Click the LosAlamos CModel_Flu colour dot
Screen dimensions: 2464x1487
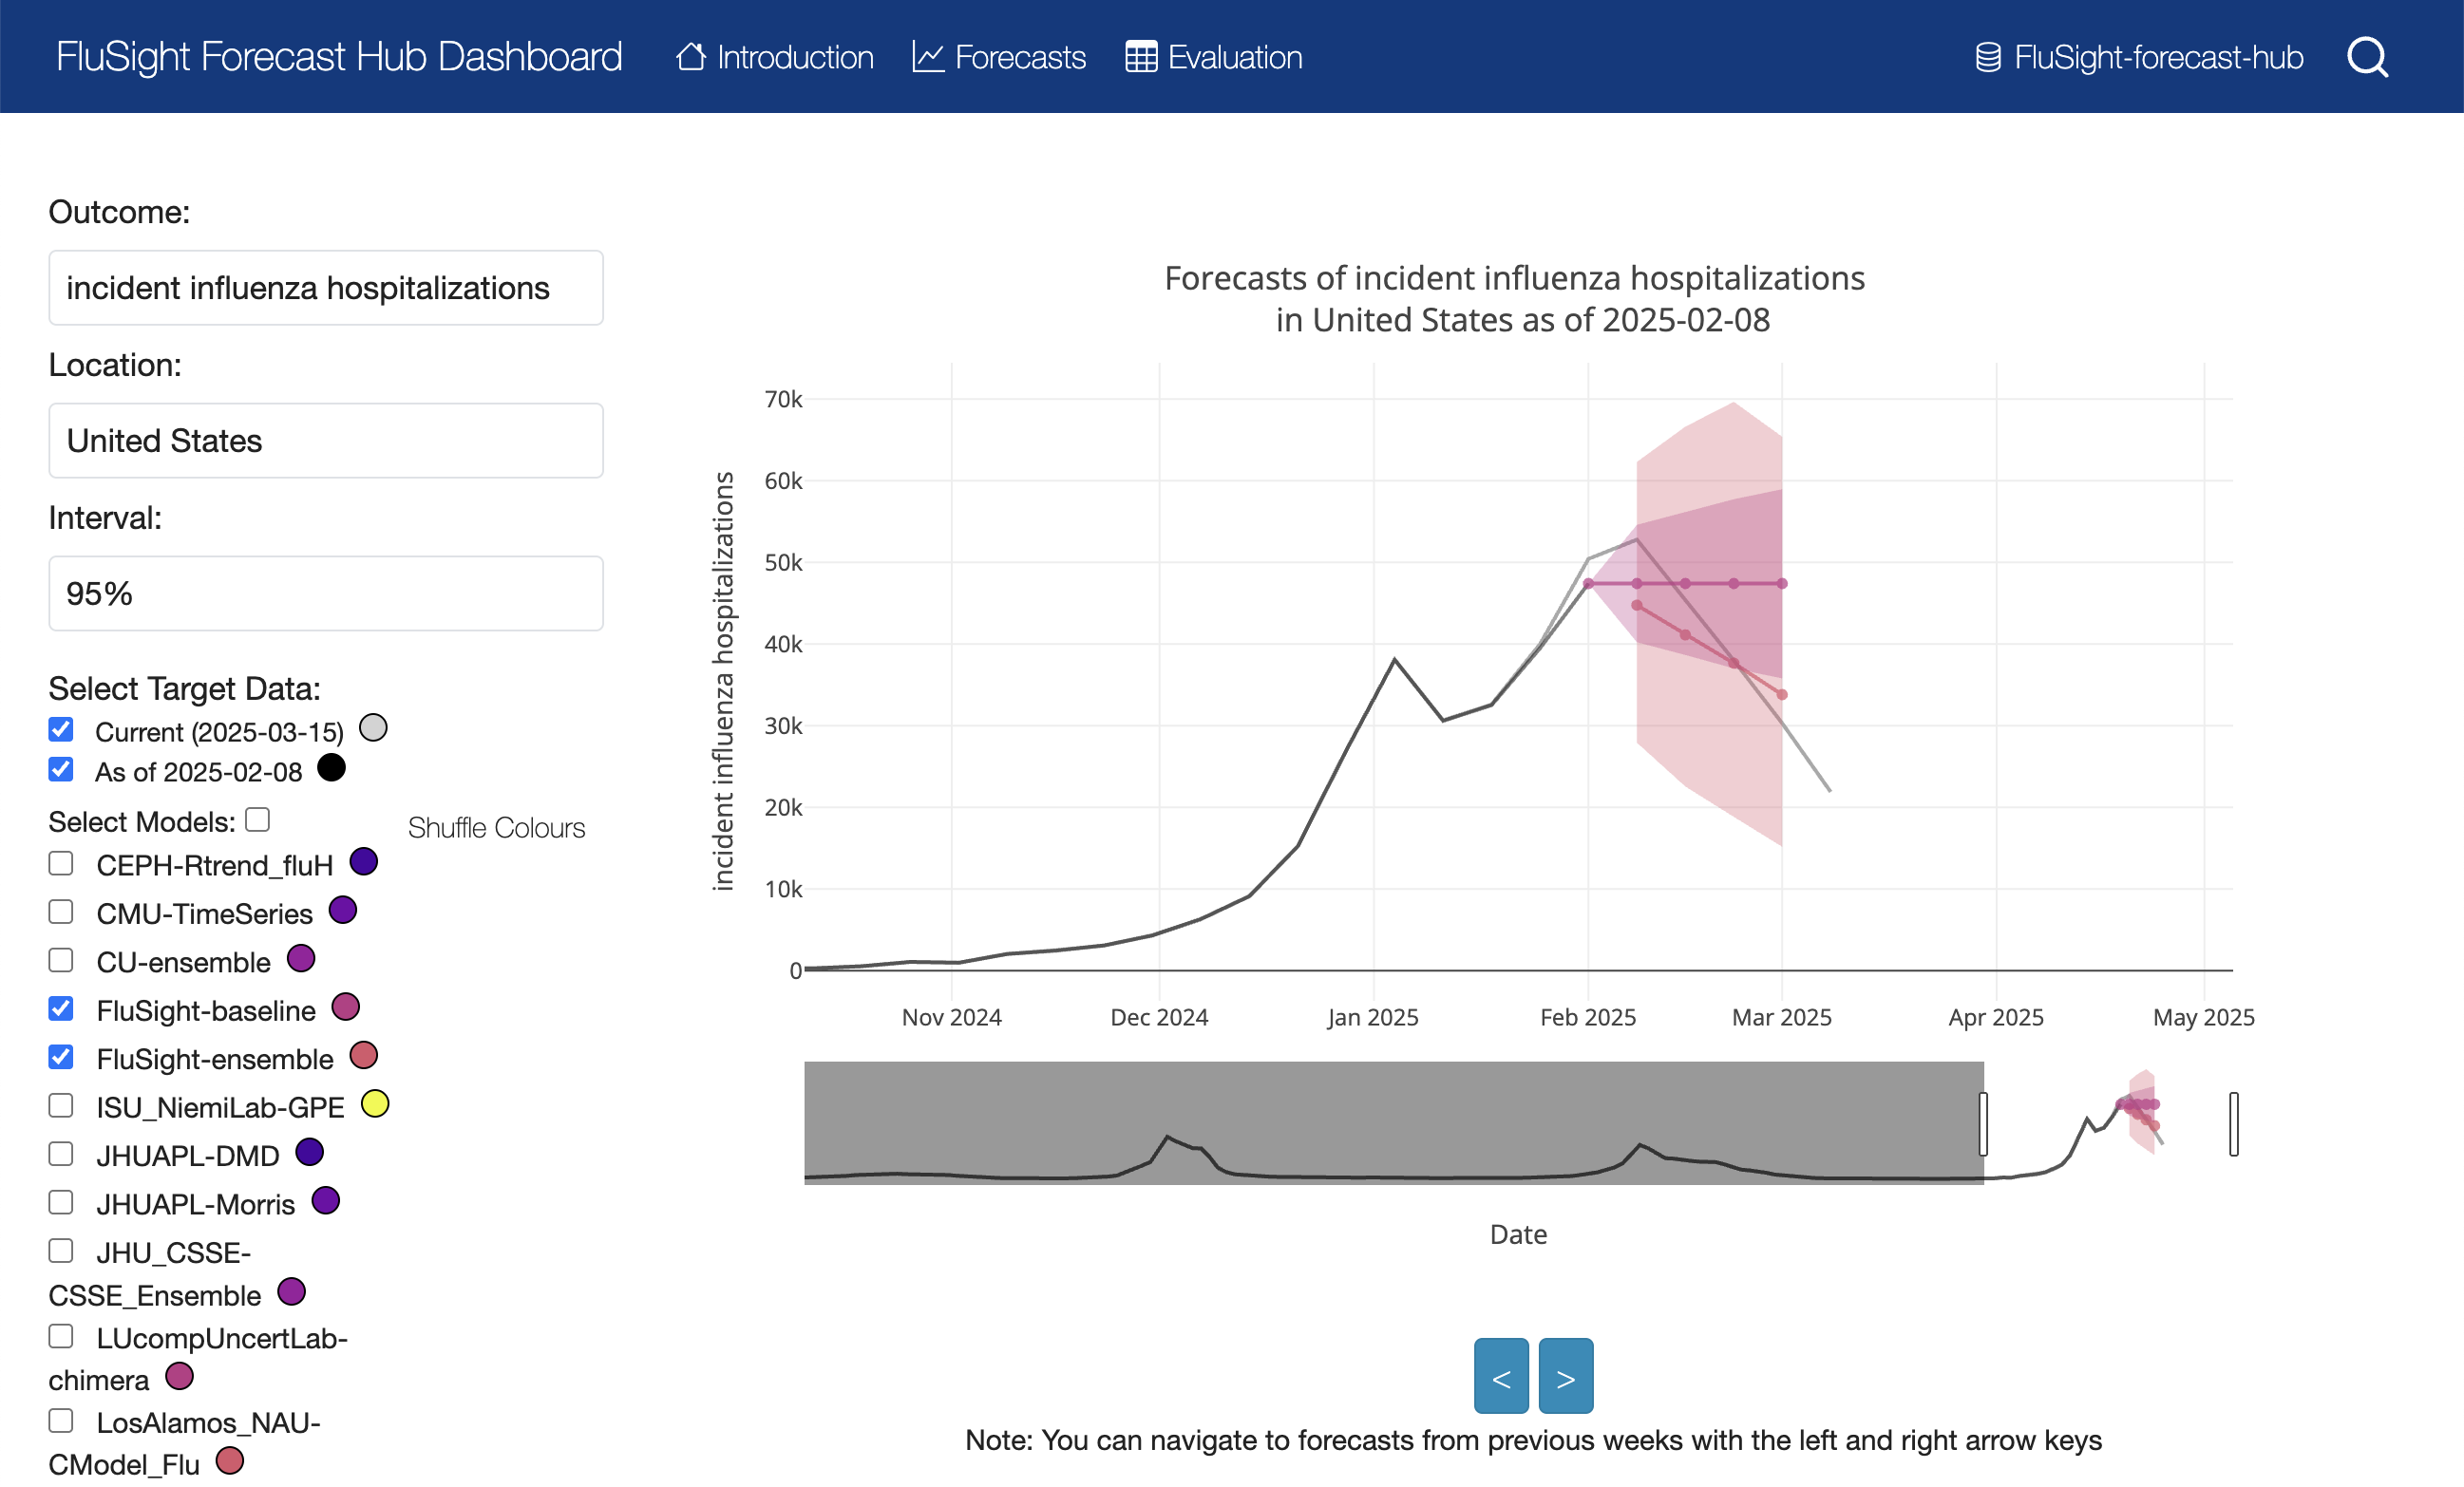[230, 1461]
